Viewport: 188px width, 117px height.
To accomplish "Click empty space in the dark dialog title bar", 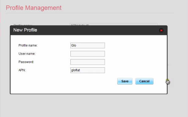I will 96,30.
